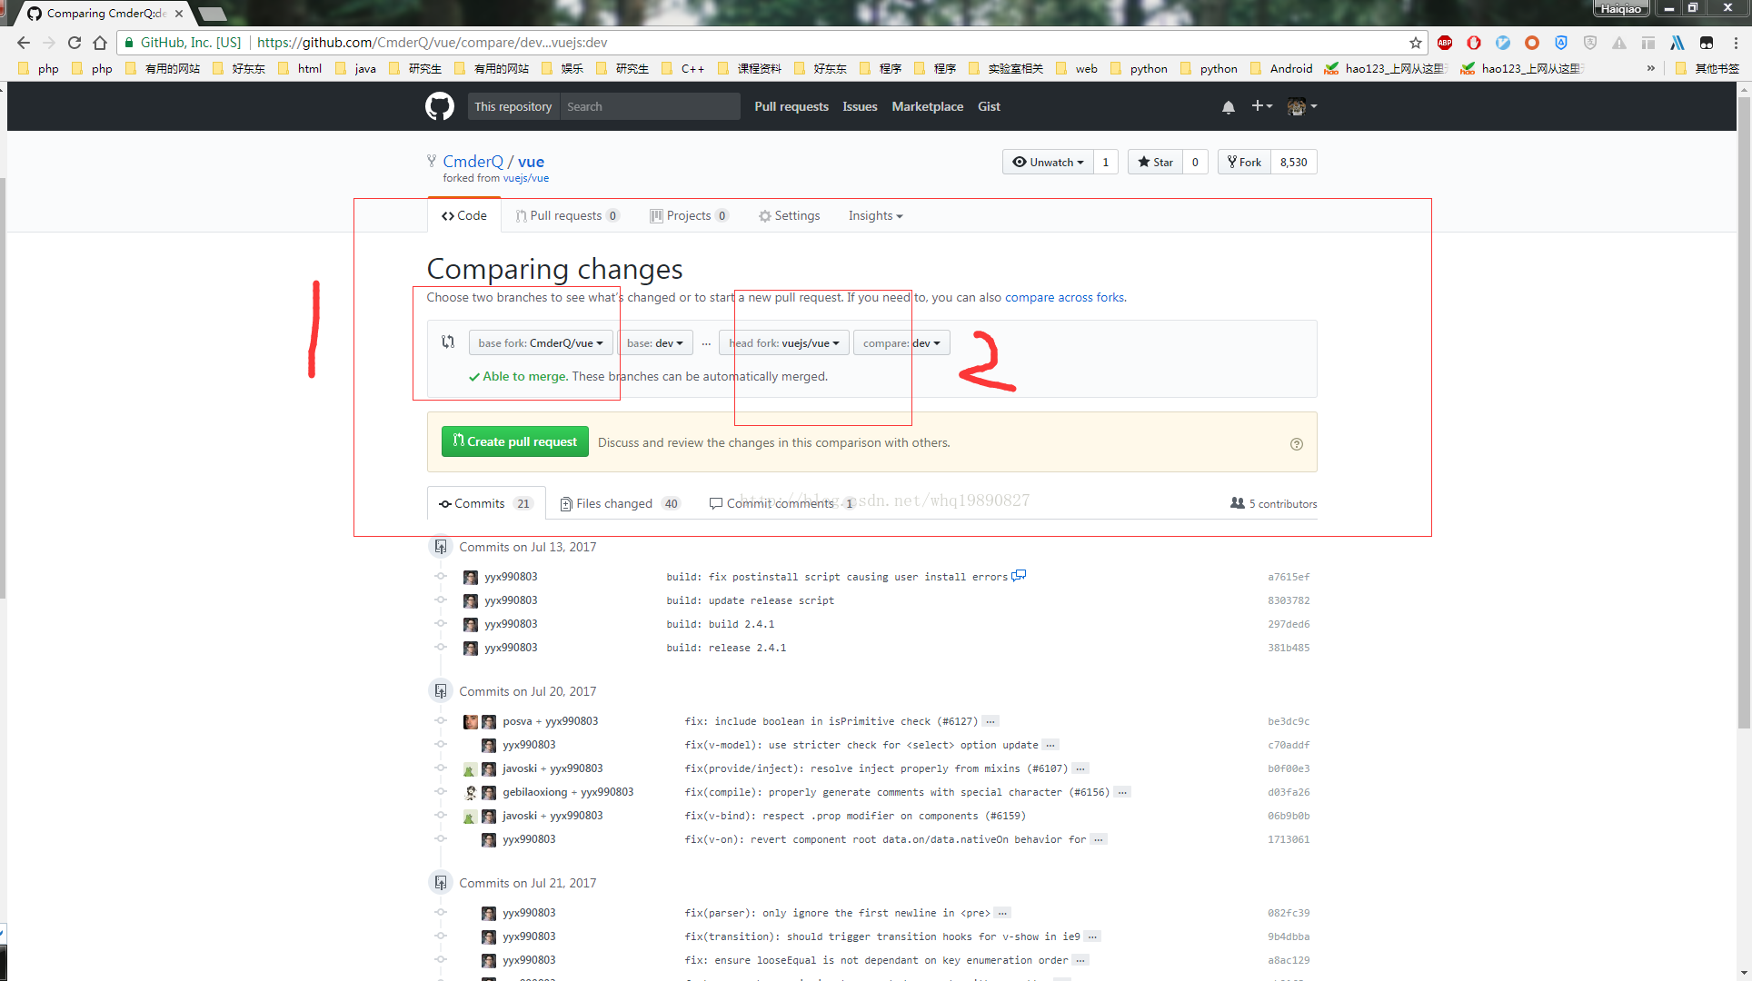Click yyx990803 avatar on update release script commit
This screenshot has width=1752, height=981.
(x=471, y=600)
